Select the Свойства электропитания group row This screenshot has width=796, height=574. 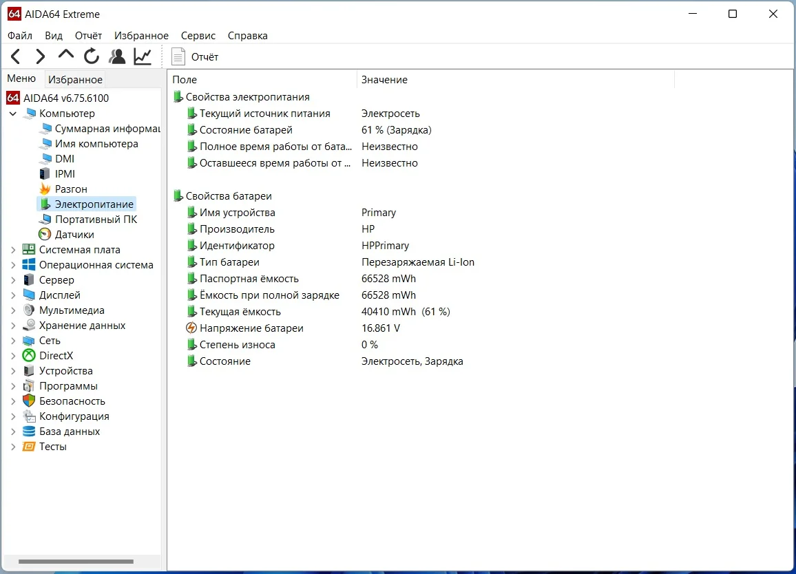(x=241, y=97)
